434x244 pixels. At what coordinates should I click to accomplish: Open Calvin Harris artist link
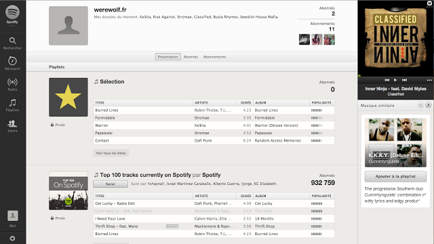point(206,218)
